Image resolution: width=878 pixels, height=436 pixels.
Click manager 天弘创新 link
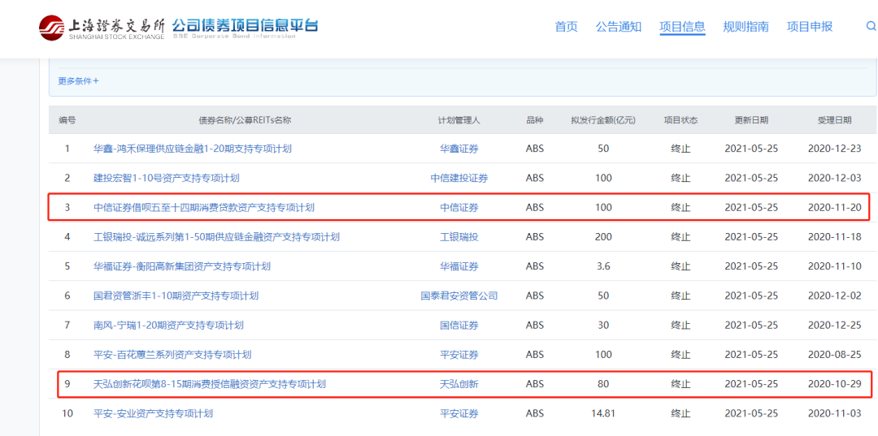click(x=459, y=385)
